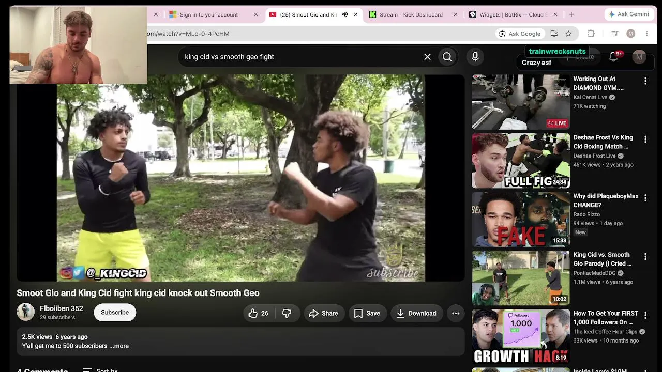Image resolution: width=662 pixels, height=372 pixels.
Task: Open options menu for PlaqueboyMax video
Action: 645,198
